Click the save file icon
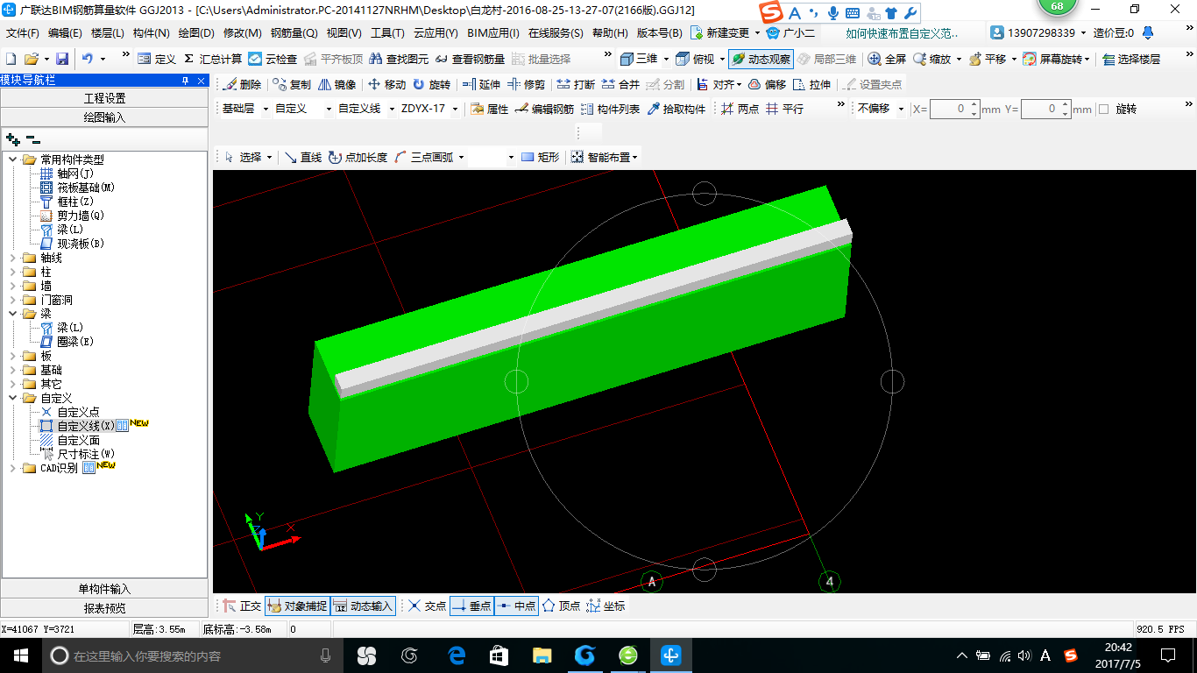 (x=62, y=59)
